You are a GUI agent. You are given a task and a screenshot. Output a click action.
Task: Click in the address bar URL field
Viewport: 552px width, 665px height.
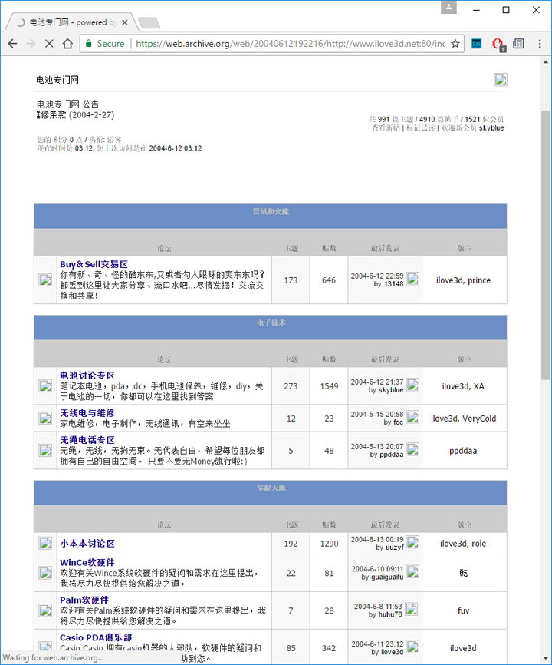290,44
